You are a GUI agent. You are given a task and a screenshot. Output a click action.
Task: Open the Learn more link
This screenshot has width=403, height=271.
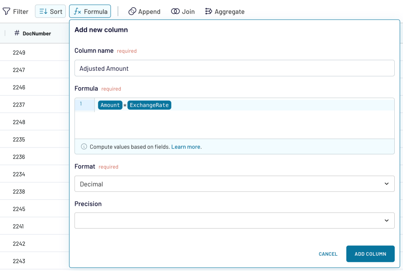click(x=186, y=147)
